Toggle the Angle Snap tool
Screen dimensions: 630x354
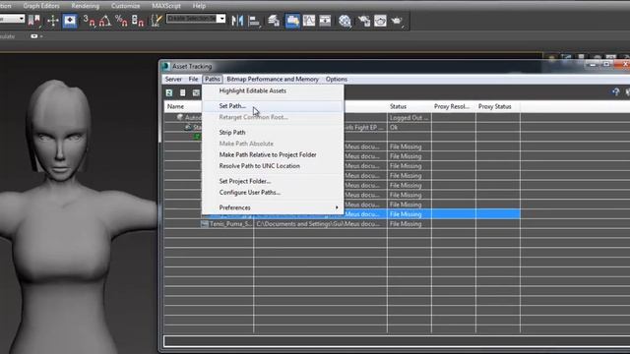click(x=105, y=21)
